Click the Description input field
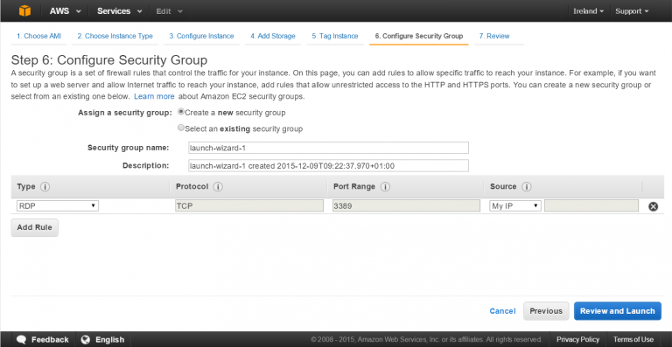Image resolution: width=672 pixels, height=347 pixels. click(328, 165)
